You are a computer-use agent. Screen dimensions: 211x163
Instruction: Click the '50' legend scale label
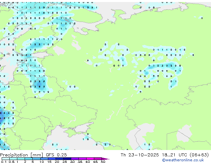pyautogui.click(x=103, y=162)
